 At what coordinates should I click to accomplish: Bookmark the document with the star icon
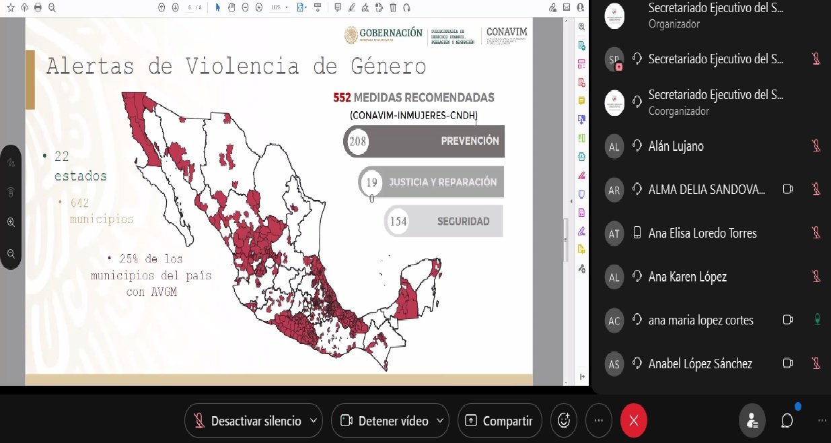point(11,7)
